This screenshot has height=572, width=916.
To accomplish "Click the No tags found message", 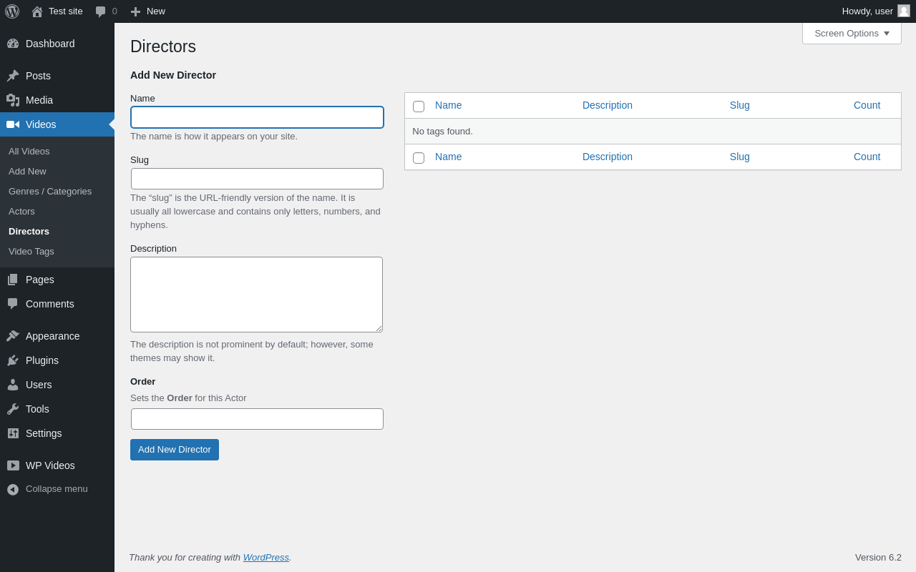I will point(442,132).
